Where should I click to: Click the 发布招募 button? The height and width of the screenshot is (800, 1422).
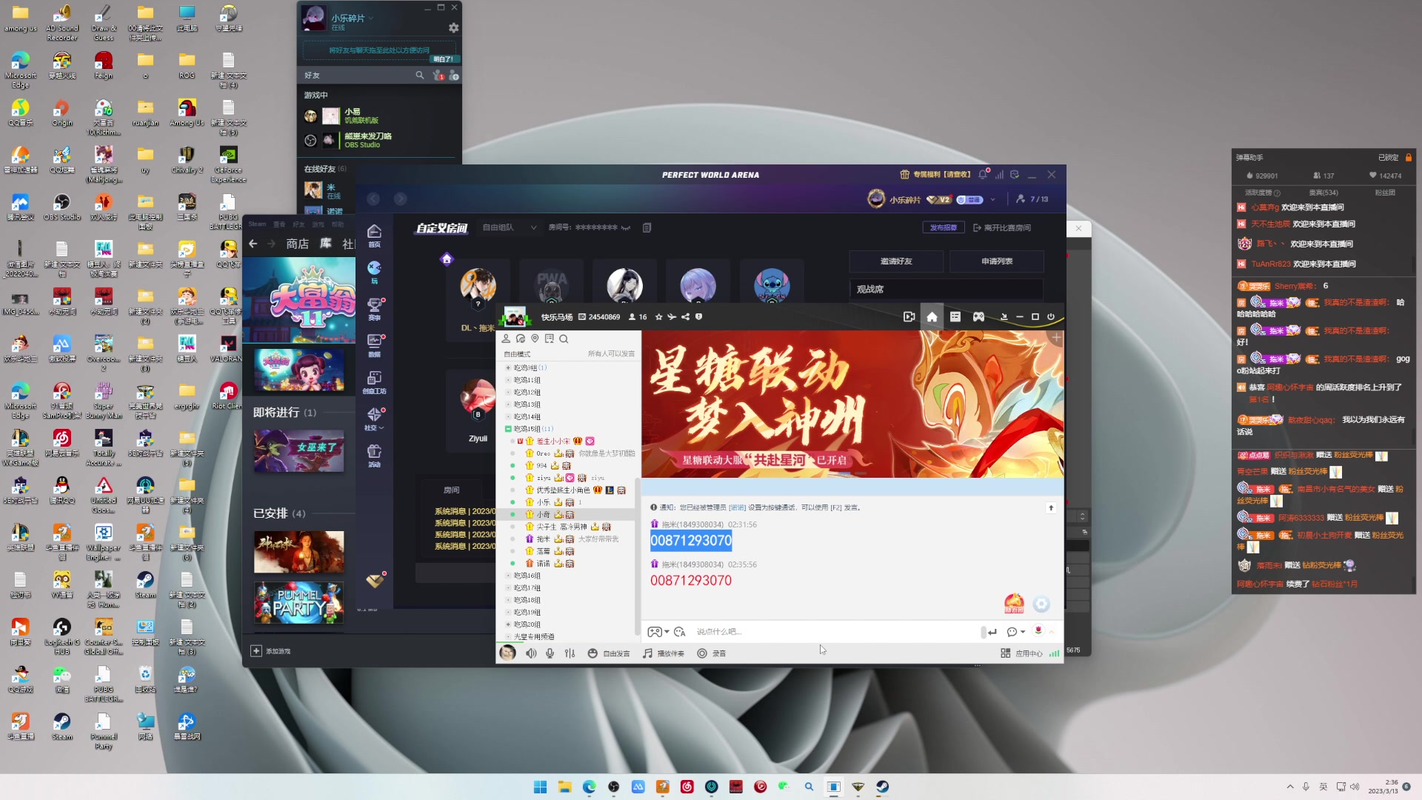pyautogui.click(x=943, y=228)
